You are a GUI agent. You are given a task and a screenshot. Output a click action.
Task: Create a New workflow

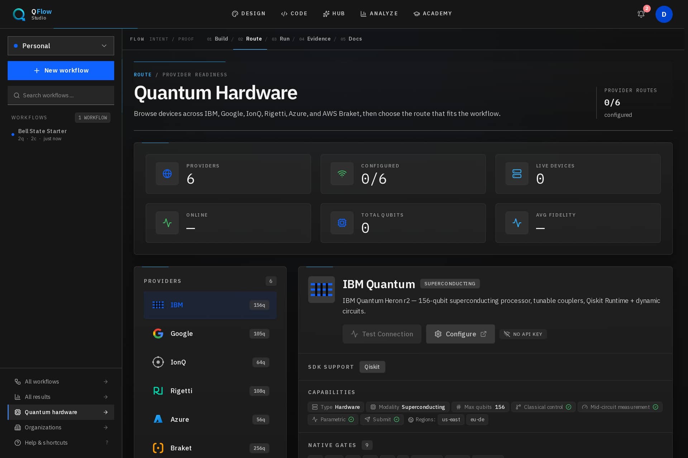click(61, 70)
